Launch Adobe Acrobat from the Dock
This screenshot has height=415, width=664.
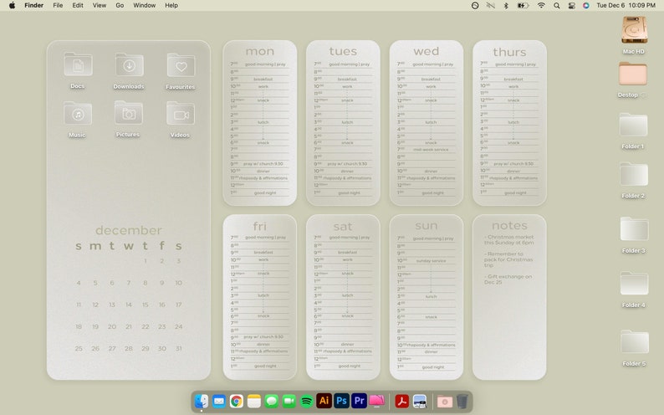[402, 401]
